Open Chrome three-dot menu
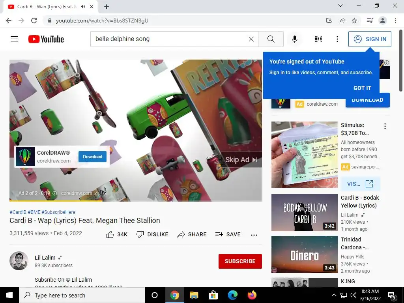Viewport: 404px width, 303px height. [x=395, y=21]
